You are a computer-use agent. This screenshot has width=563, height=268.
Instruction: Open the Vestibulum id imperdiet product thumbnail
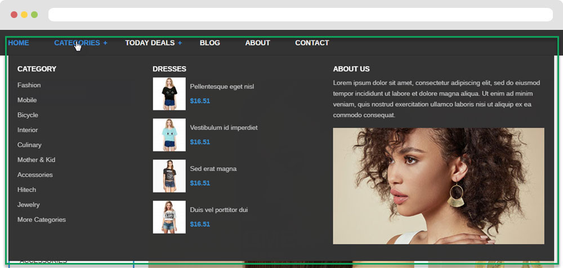(169, 135)
